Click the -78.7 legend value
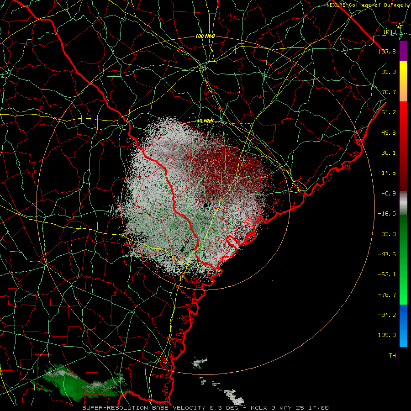 tap(387, 295)
